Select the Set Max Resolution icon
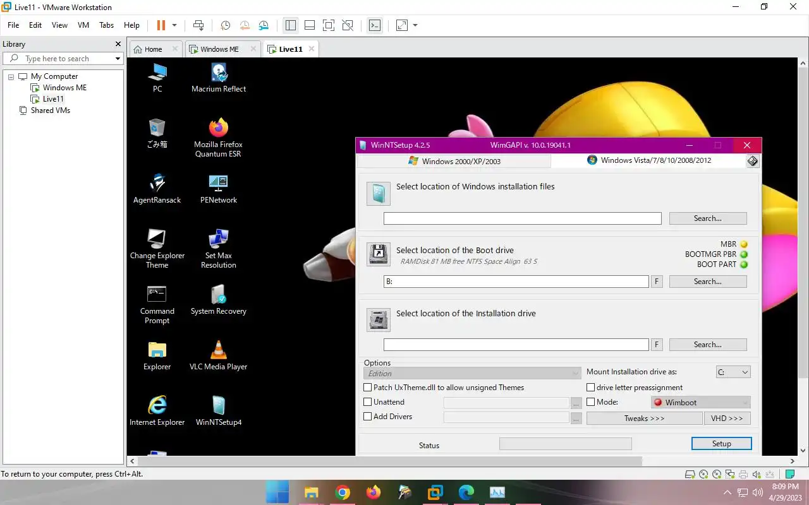This screenshot has width=809, height=505. (218, 249)
